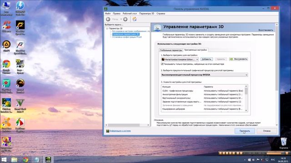Click the Отмена button

point(267,131)
